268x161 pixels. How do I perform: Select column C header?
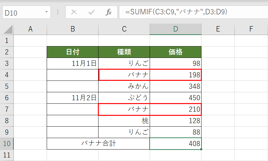124,29
